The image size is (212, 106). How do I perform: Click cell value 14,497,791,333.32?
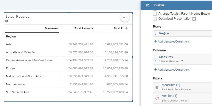point(81,60)
